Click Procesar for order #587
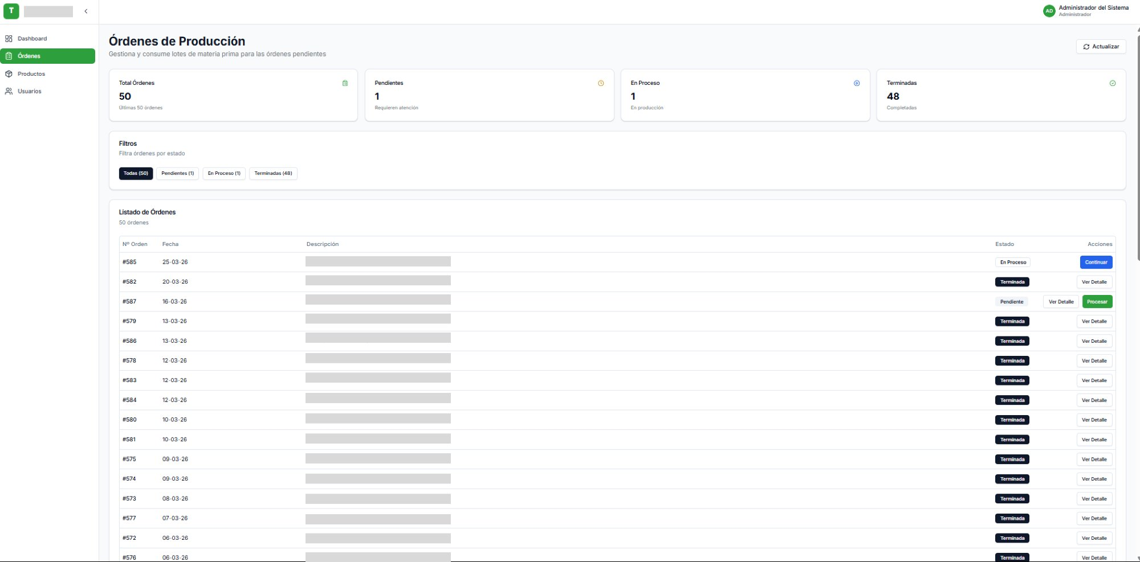The width and height of the screenshot is (1140, 562). pyautogui.click(x=1097, y=302)
